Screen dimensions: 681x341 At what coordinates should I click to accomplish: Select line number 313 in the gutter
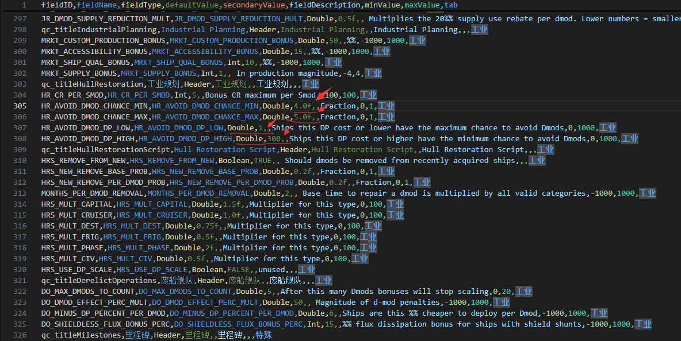click(x=19, y=193)
